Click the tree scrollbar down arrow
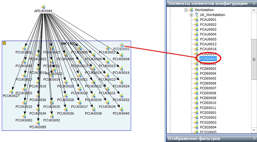The height and width of the screenshot is (142, 257). coord(254,130)
